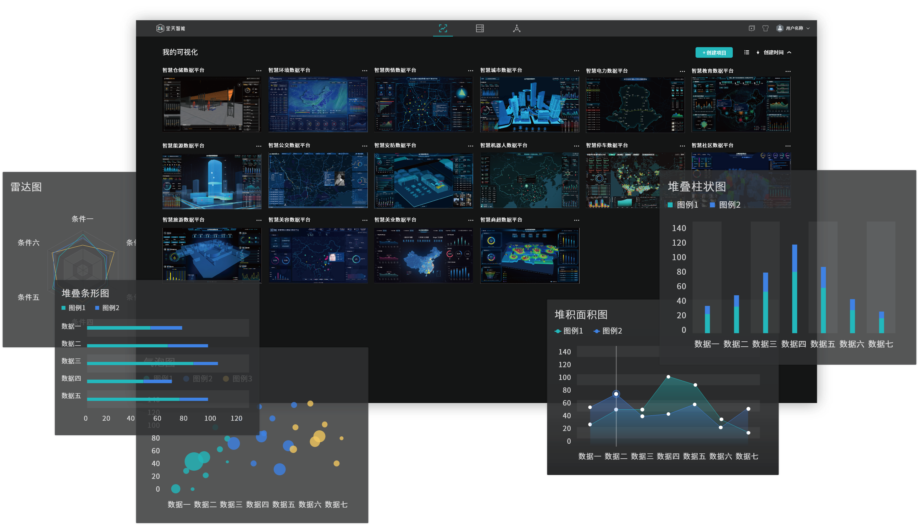Open the 智慧仓储数据平台 thumbnail
Image resolution: width=919 pixels, height=526 pixels.
point(212,104)
